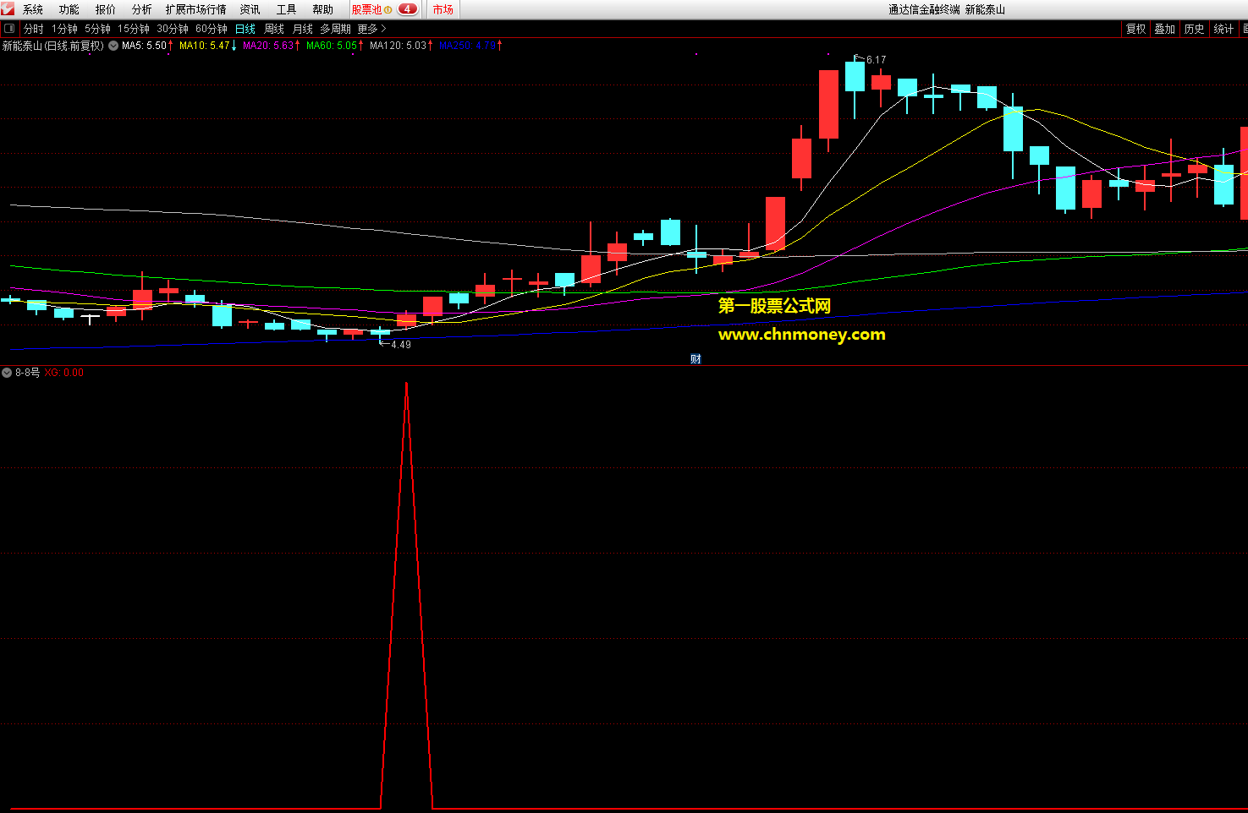1248x813 pixels.
Task: Click the red XG signal spike peak
Action: (x=407, y=385)
